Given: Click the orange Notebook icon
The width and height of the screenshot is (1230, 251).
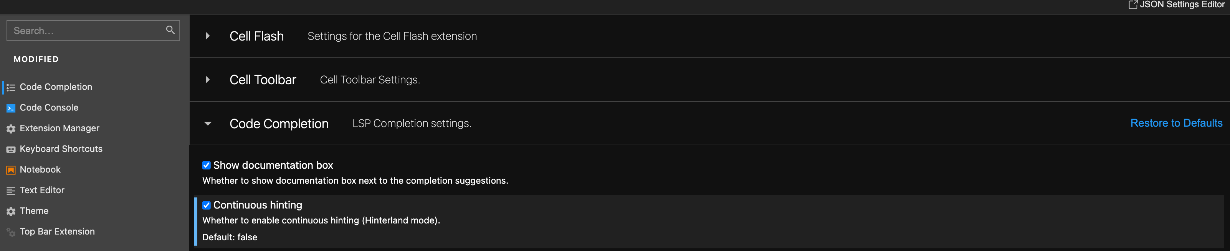Looking at the screenshot, I should pos(11,170).
